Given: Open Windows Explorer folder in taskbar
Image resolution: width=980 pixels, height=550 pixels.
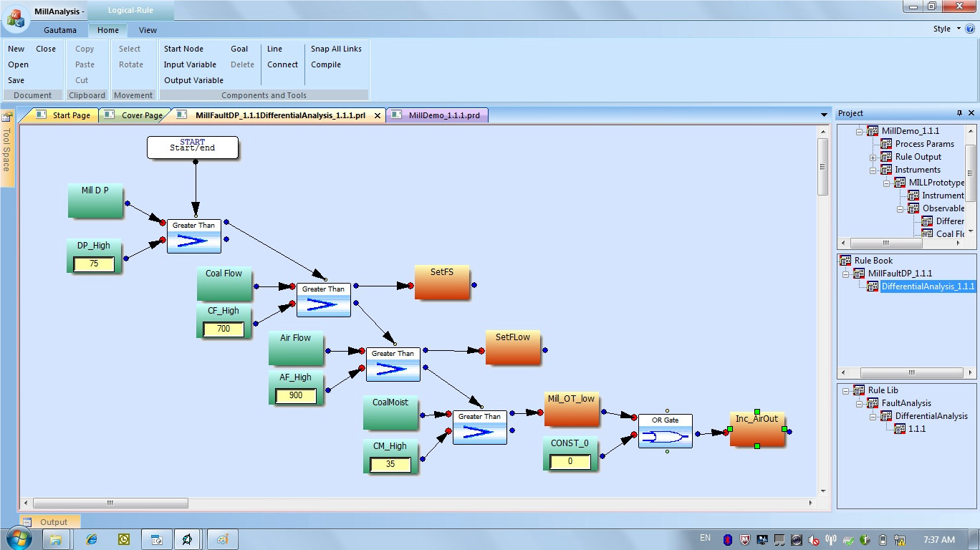Looking at the screenshot, I should click(x=56, y=539).
